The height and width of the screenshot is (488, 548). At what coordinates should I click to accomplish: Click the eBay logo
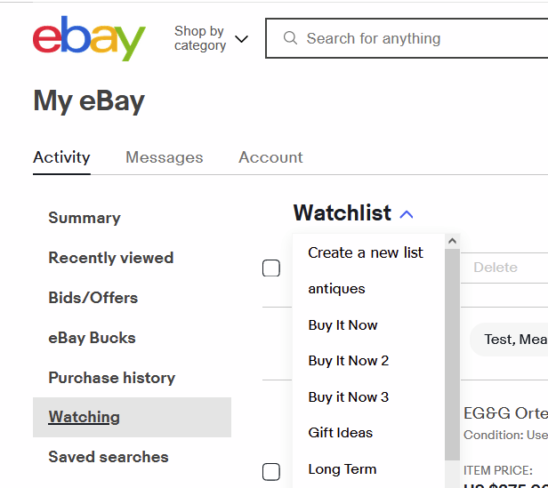click(x=89, y=38)
